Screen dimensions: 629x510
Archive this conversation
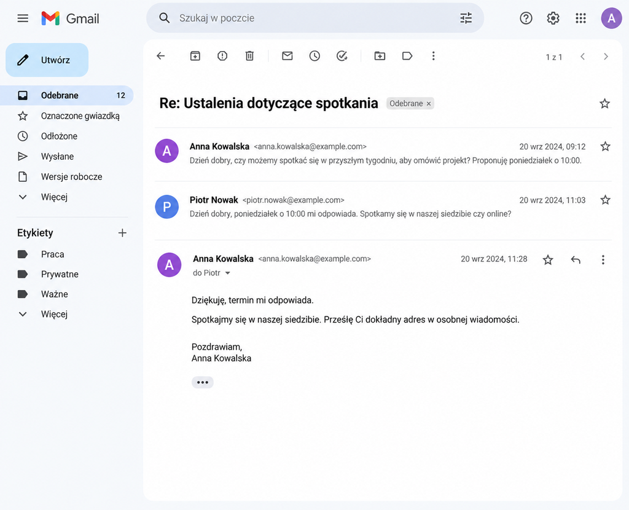[195, 56]
